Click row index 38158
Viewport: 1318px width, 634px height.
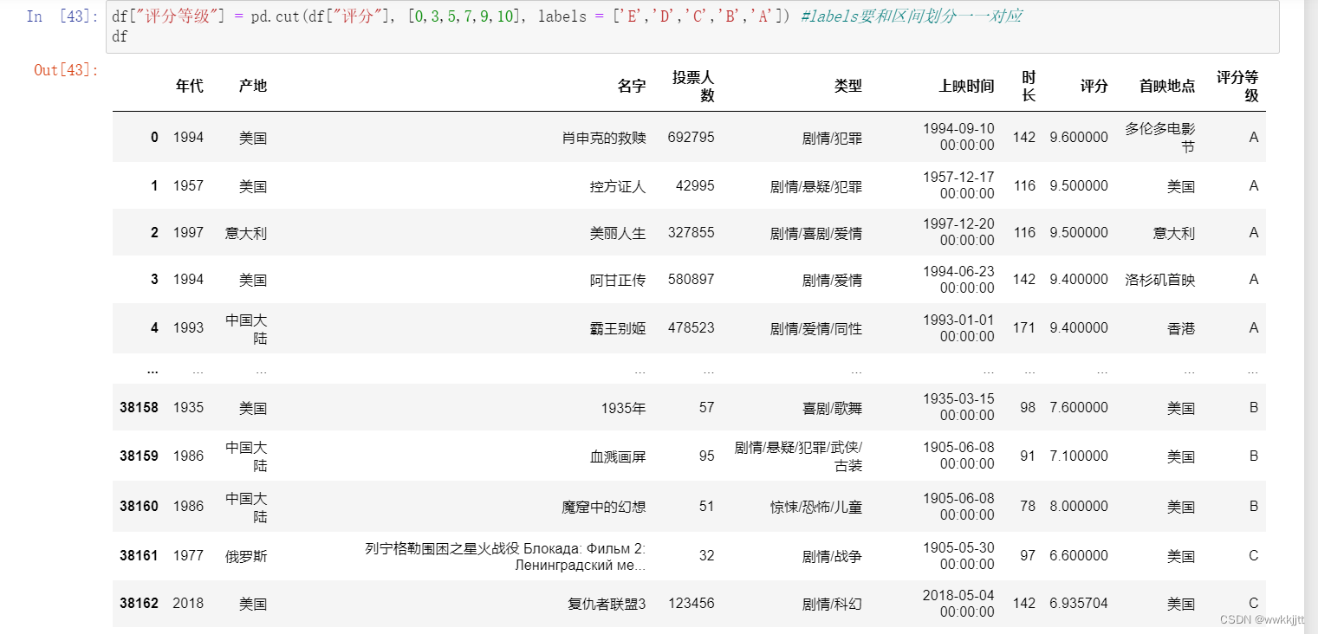click(x=139, y=407)
